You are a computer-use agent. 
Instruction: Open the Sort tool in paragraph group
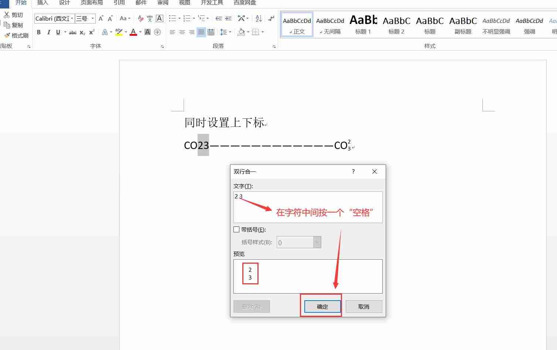(x=258, y=18)
